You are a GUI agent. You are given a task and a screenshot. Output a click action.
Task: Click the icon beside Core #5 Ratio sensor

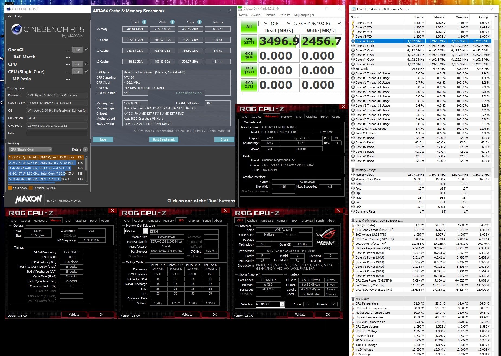353,161
